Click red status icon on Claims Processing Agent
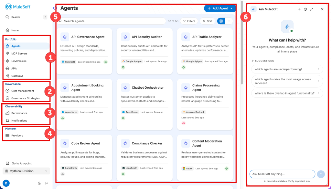Screen dimensions: 331x189 184,123
